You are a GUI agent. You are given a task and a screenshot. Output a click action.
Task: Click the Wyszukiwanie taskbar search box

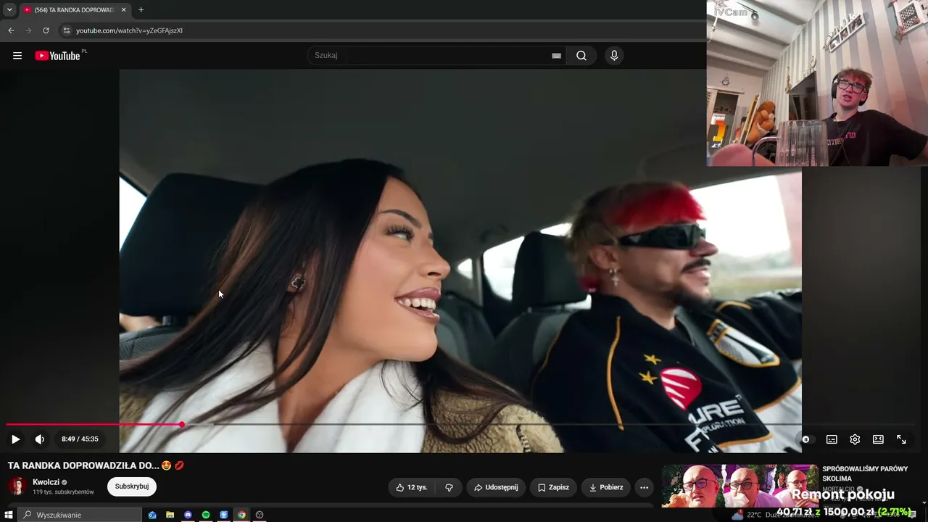[80, 515]
